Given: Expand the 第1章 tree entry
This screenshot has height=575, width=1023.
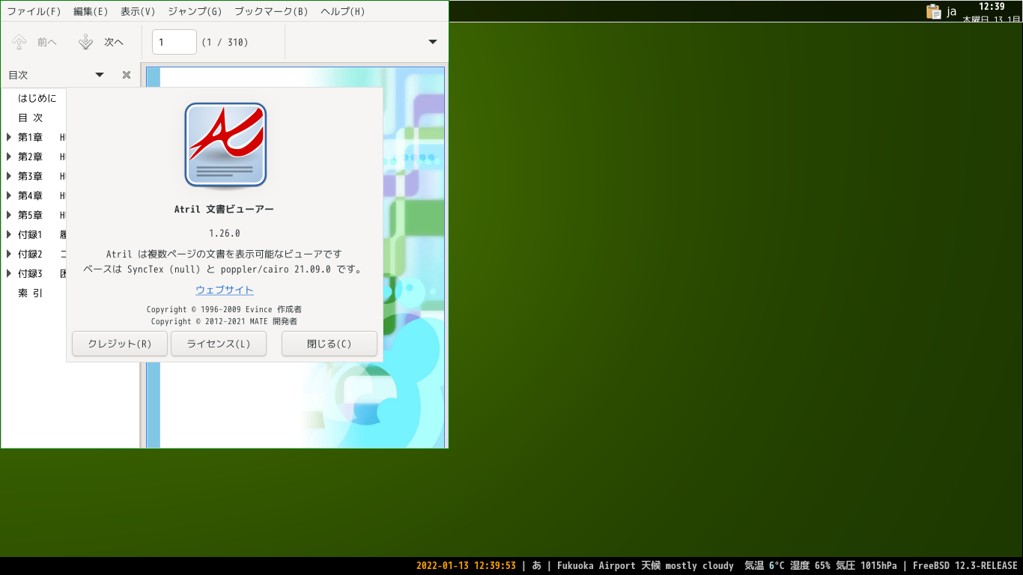Looking at the screenshot, I should coord(9,137).
